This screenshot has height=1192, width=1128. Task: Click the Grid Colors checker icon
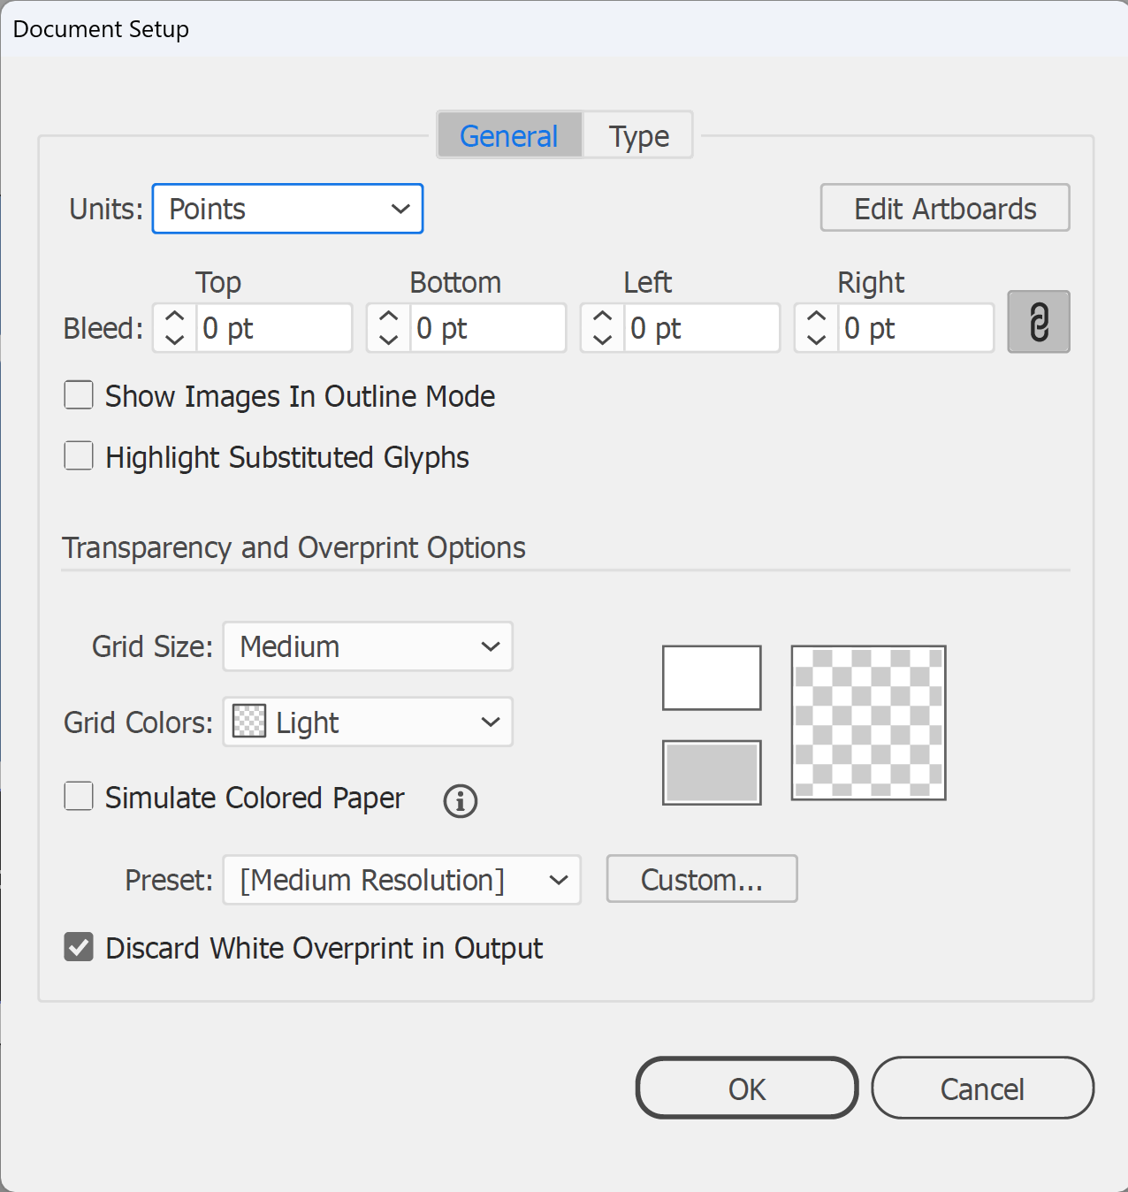tap(248, 722)
